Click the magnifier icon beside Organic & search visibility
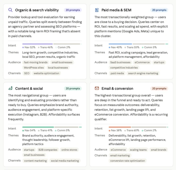The width and height of the screenshot is (176, 170). (10, 10)
